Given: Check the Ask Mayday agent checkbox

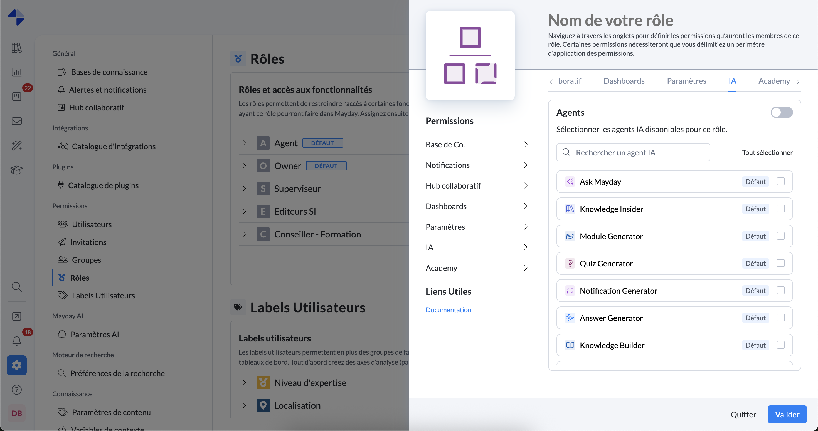Looking at the screenshot, I should coord(780,182).
